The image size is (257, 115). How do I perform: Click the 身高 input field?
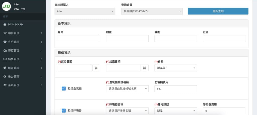[79, 38]
